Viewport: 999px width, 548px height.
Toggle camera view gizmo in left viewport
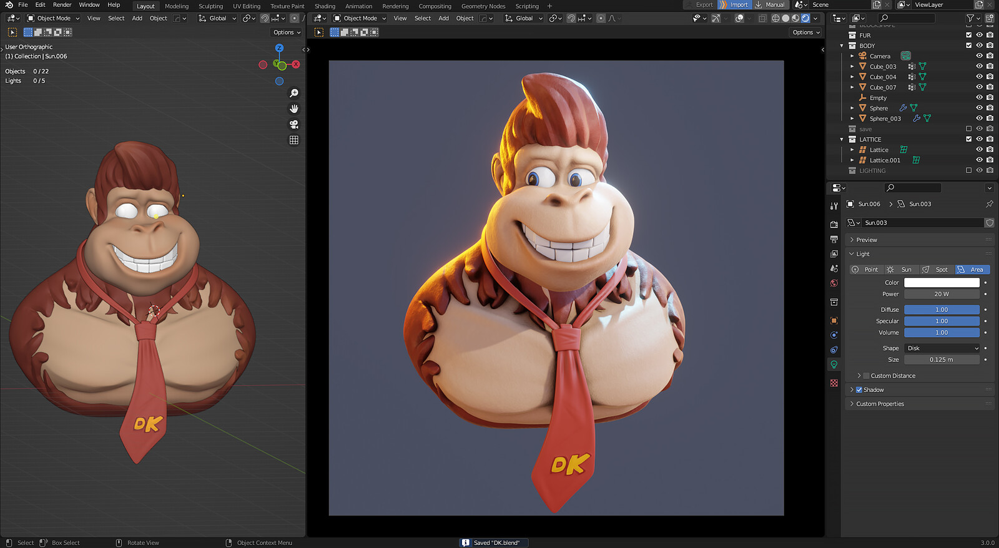pyautogui.click(x=294, y=124)
